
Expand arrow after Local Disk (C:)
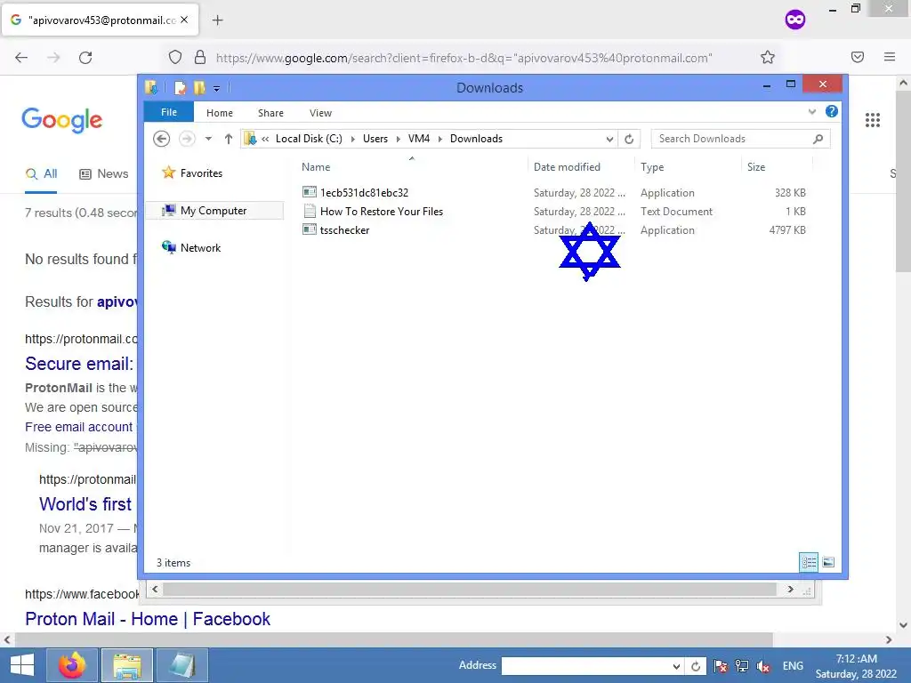click(x=352, y=139)
